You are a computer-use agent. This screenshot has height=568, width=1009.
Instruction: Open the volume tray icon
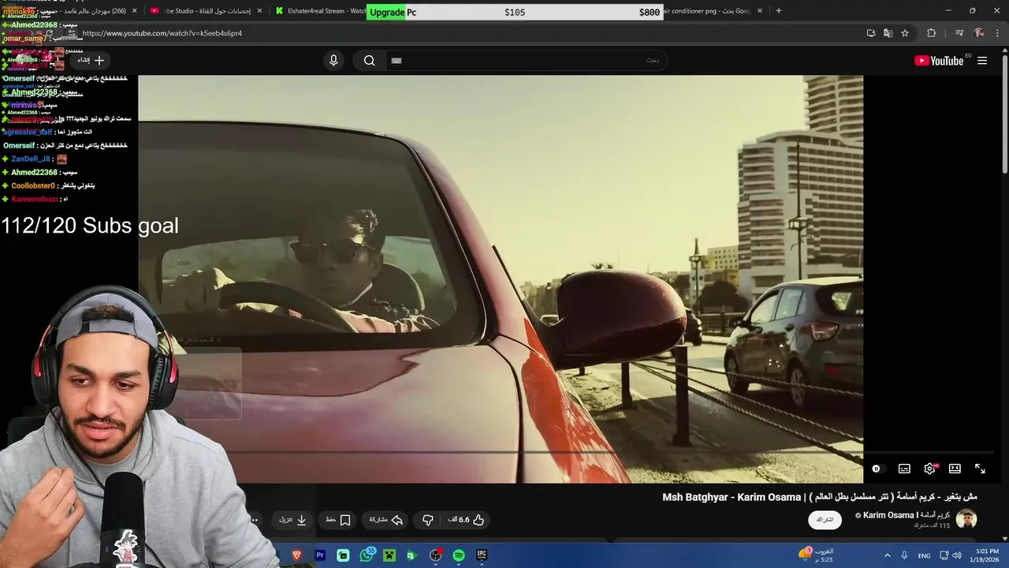956,555
